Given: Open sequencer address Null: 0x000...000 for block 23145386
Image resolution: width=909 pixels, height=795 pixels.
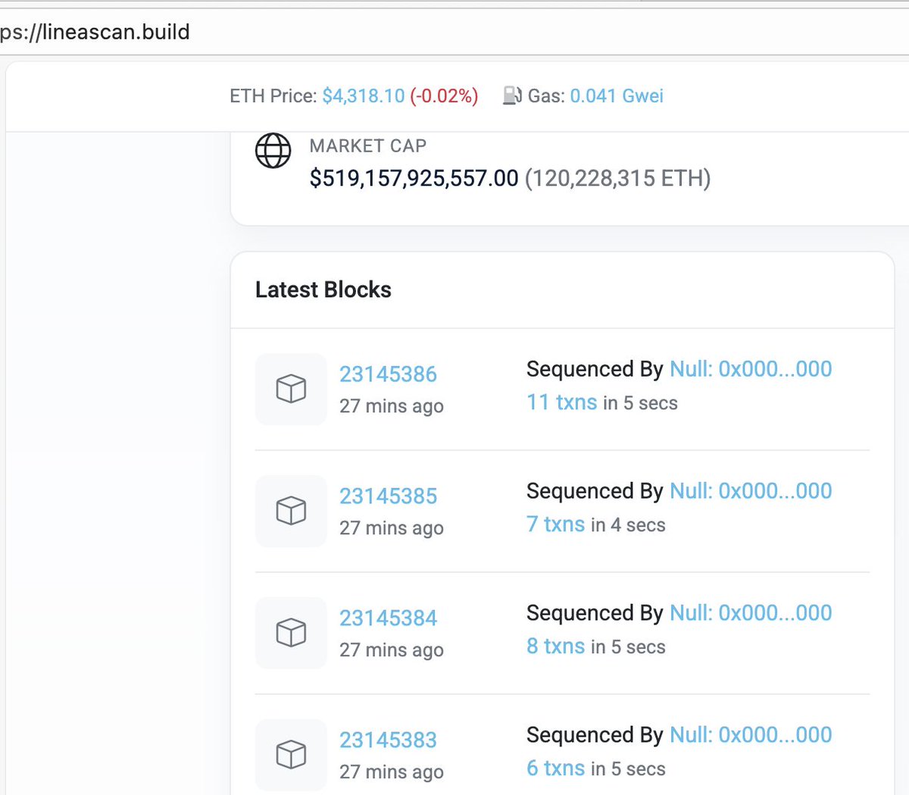Looking at the screenshot, I should click(750, 369).
